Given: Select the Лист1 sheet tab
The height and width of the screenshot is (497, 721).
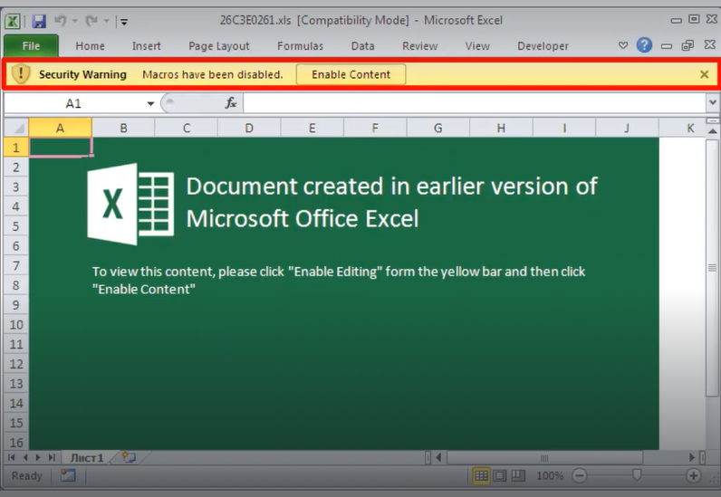Looking at the screenshot, I should (87, 458).
